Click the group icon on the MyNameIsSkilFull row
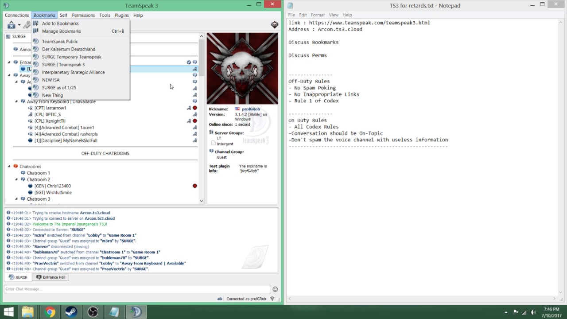Screen dimensions: 567x319 195,140
